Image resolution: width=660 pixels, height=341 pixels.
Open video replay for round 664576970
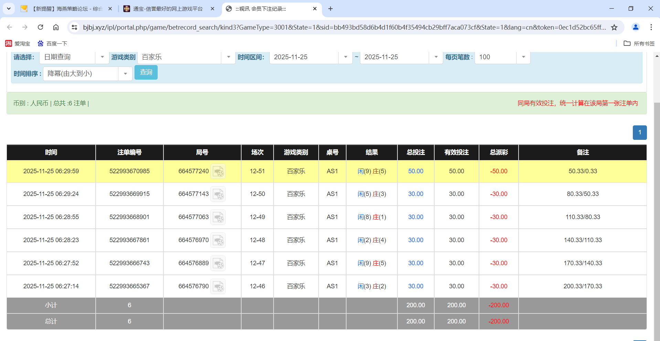point(218,240)
